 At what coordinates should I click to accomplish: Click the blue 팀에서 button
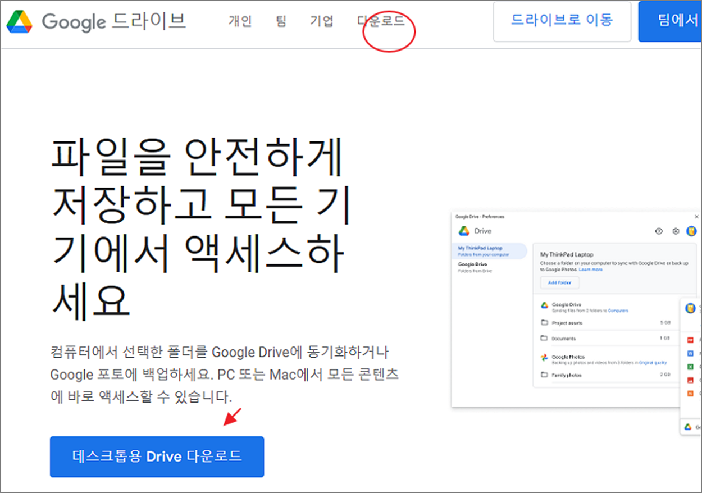(671, 21)
